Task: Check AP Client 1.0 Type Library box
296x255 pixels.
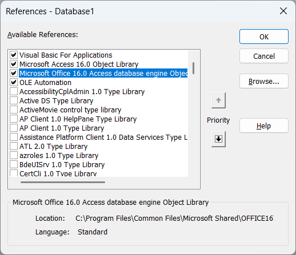Action: point(14,128)
